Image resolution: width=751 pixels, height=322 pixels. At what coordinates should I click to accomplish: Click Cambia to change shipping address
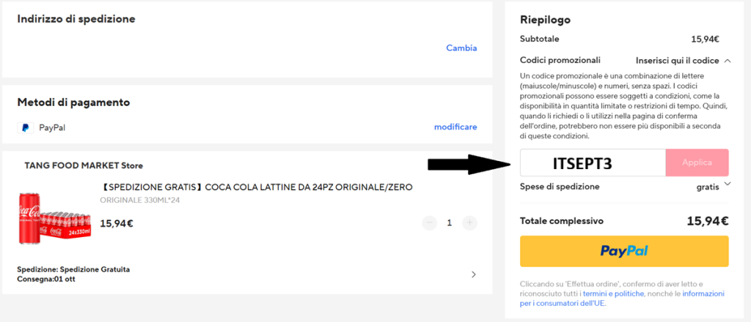[461, 48]
